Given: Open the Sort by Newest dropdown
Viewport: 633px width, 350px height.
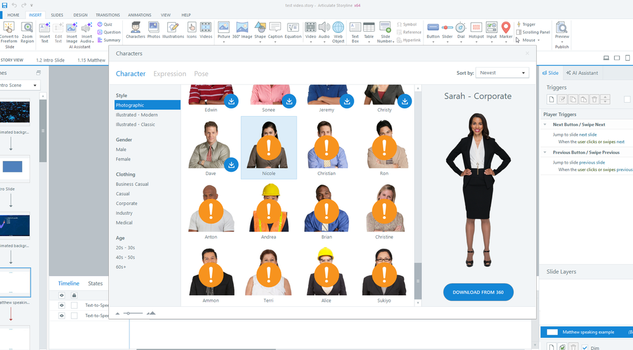Looking at the screenshot, I should (x=502, y=73).
